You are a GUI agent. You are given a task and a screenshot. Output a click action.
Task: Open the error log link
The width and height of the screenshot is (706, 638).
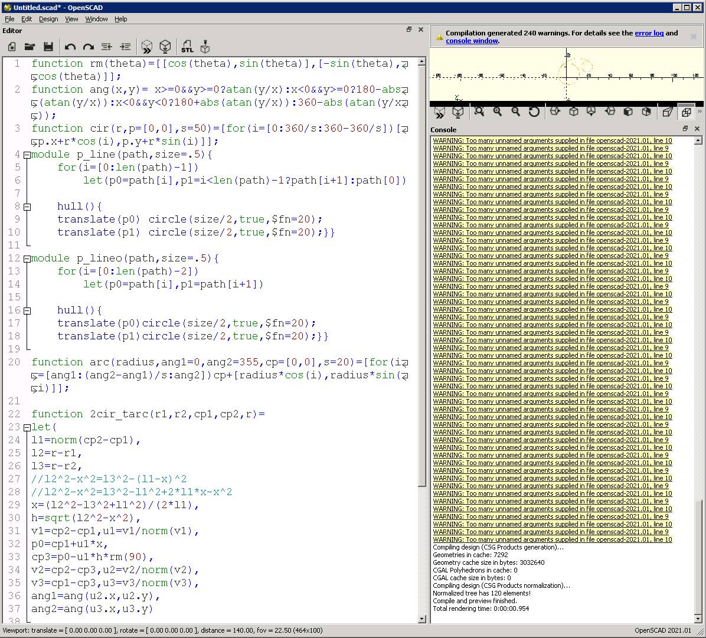tap(649, 33)
